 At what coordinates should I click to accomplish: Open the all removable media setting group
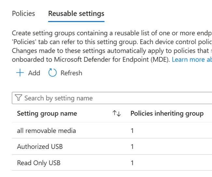click(x=46, y=131)
